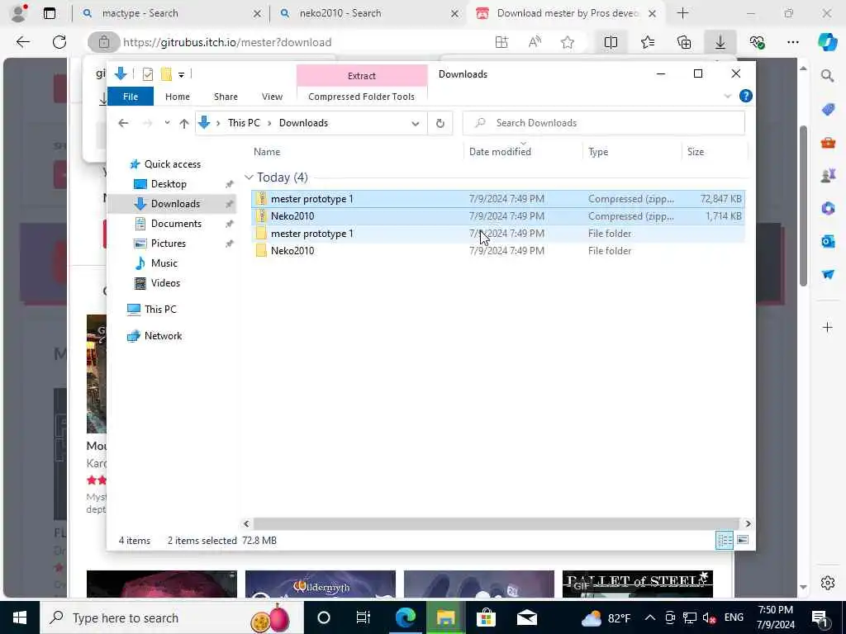Screen dimensions: 846x634
Task: Click This PC in the address breadcrumb
Action: pos(244,123)
